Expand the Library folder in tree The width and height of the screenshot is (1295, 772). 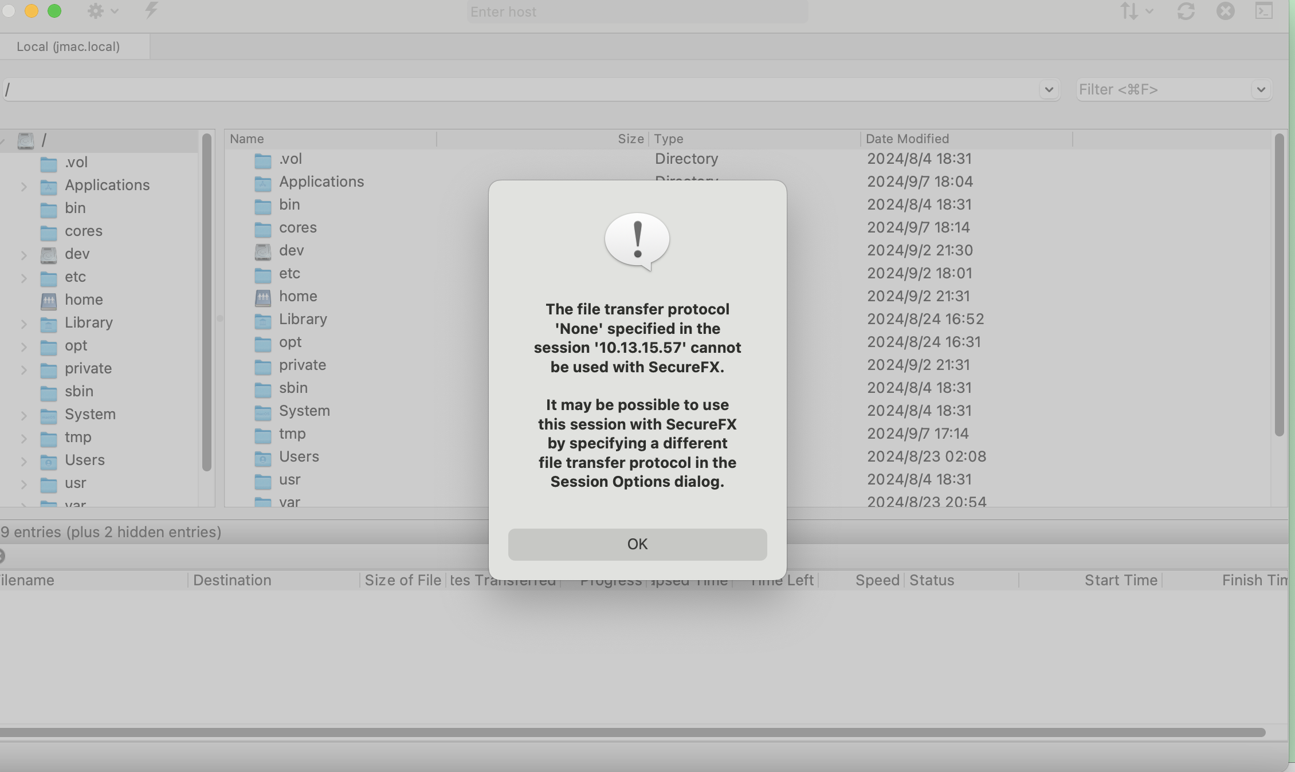(24, 324)
